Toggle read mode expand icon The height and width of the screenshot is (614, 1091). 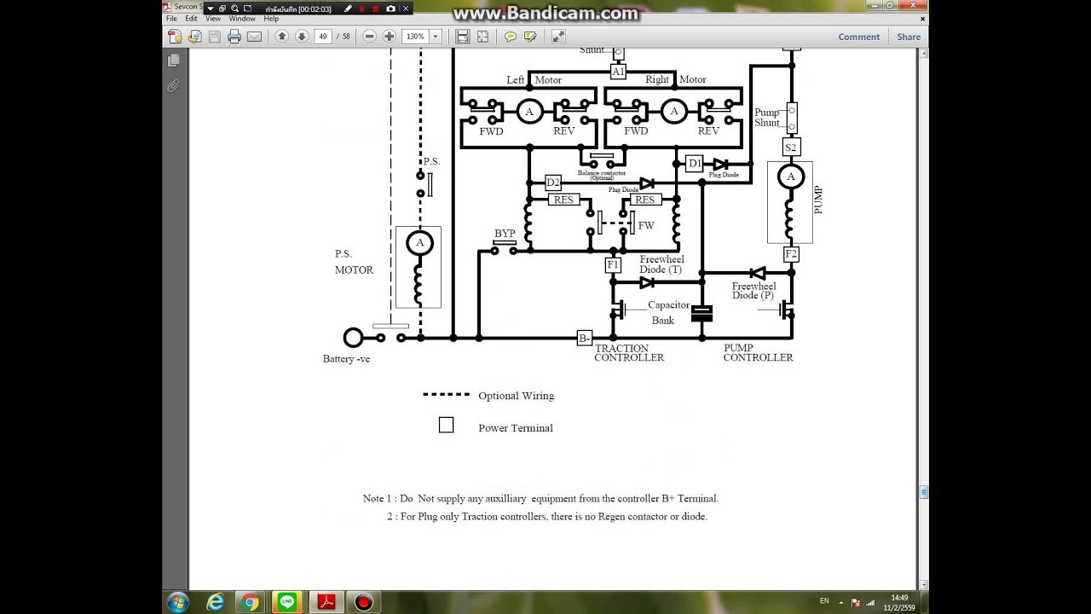(x=558, y=37)
